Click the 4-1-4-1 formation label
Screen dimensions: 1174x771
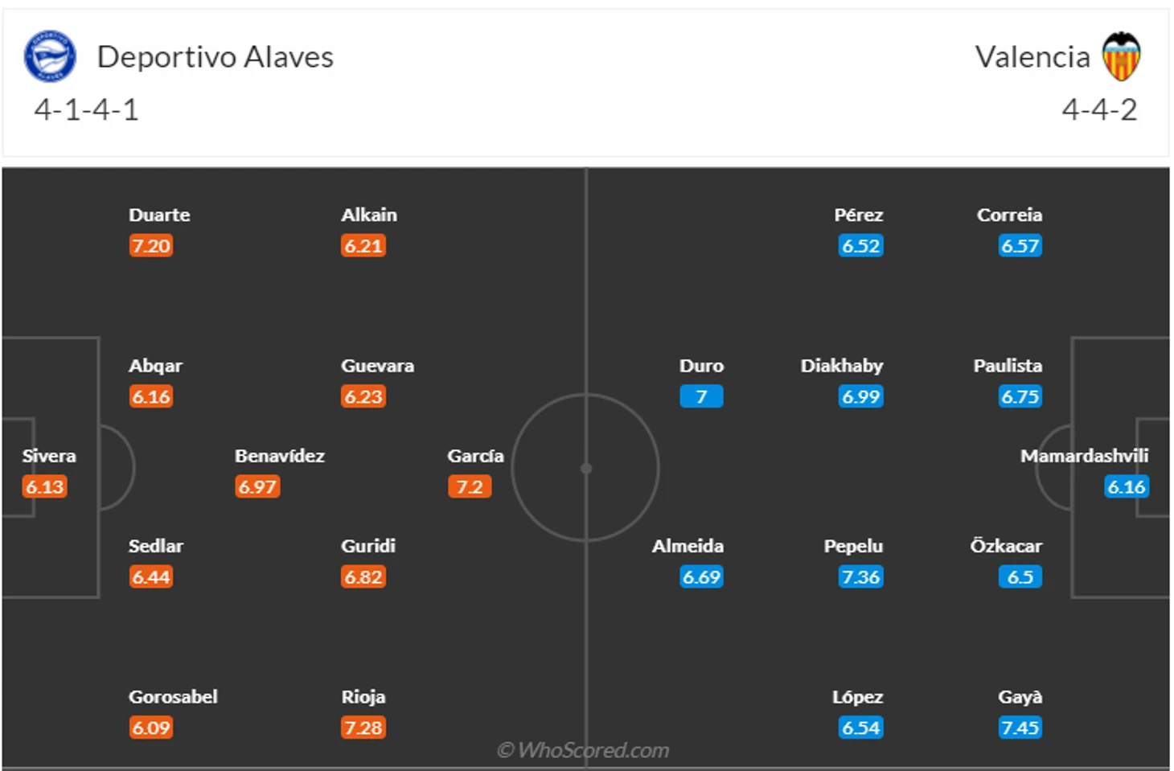coord(86,109)
